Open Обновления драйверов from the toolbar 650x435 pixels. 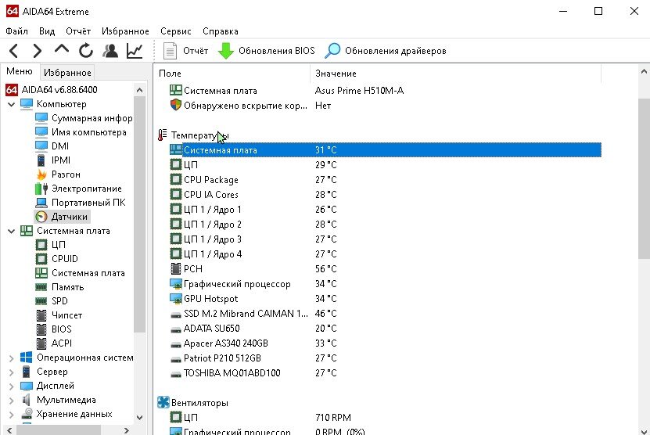pos(385,51)
